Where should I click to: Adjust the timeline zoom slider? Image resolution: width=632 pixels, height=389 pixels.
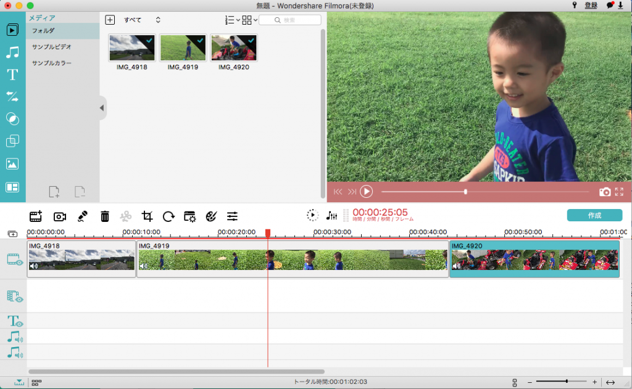pyautogui.click(x=567, y=382)
